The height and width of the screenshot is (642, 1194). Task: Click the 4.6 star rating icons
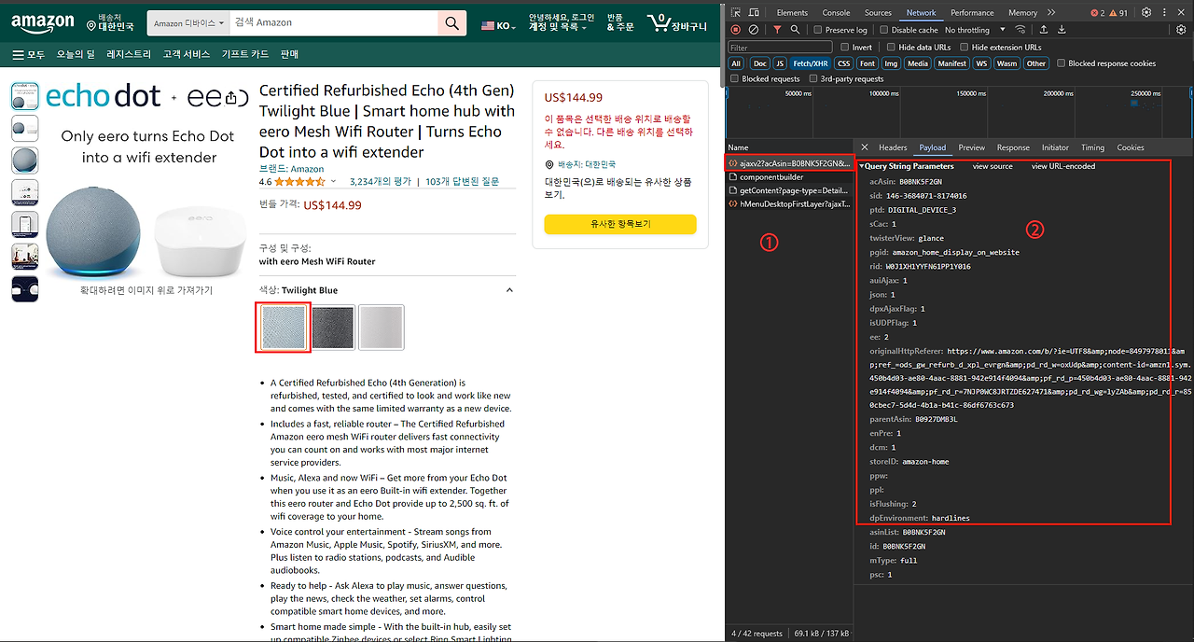[x=298, y=182]
